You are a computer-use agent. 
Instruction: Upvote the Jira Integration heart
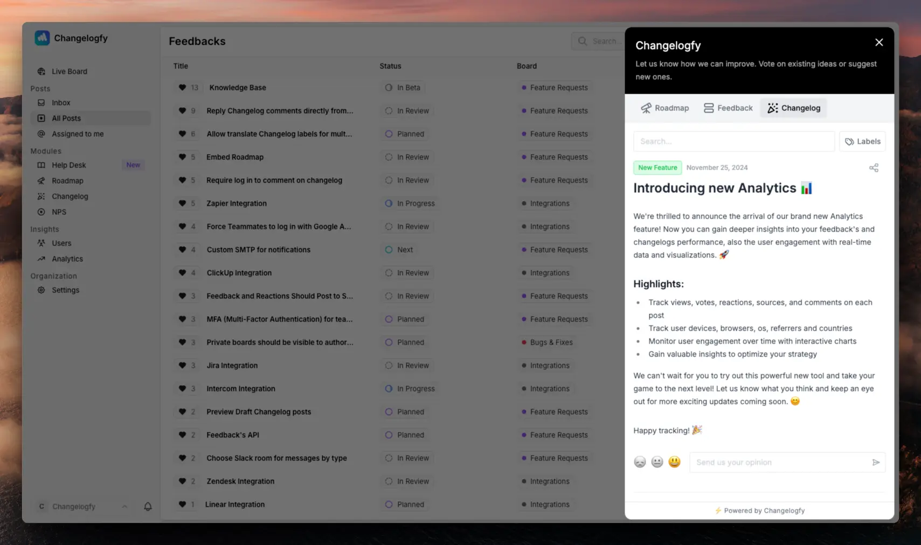click(x=182, y=365)
